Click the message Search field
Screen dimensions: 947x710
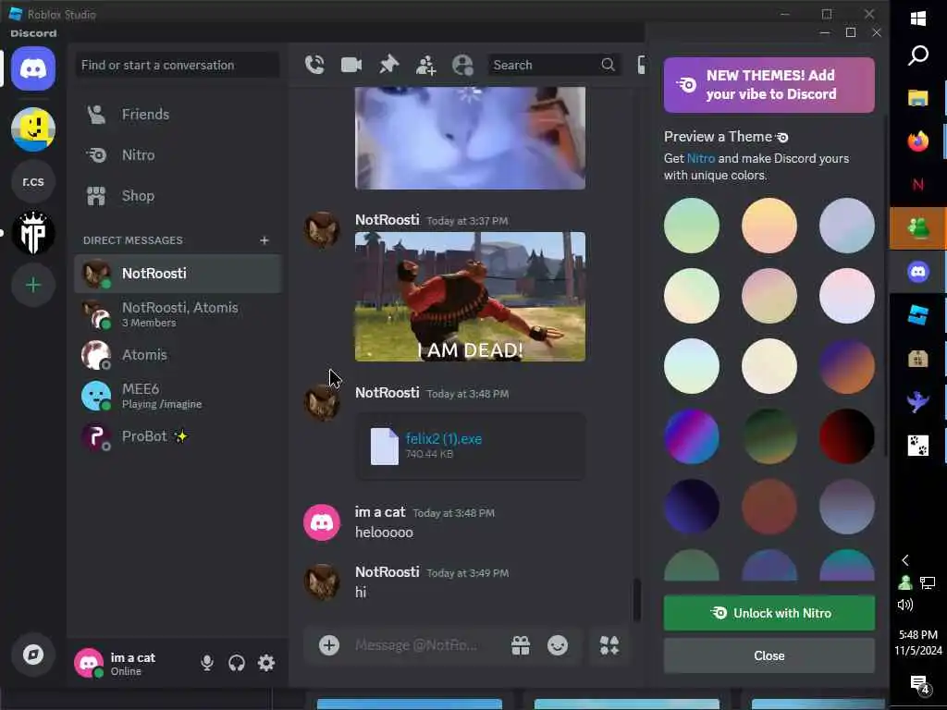pos(554,65)
